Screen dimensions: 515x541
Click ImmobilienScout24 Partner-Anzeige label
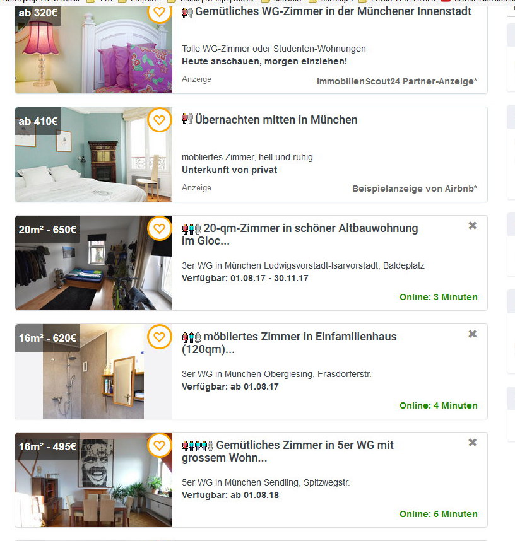pos(396,81)
